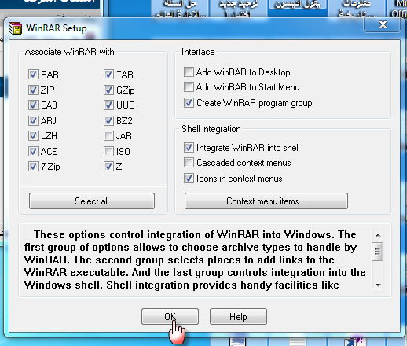407x346 pixels.
Task: Uncheck Create WinRAR program group
Action: point(189,103)
